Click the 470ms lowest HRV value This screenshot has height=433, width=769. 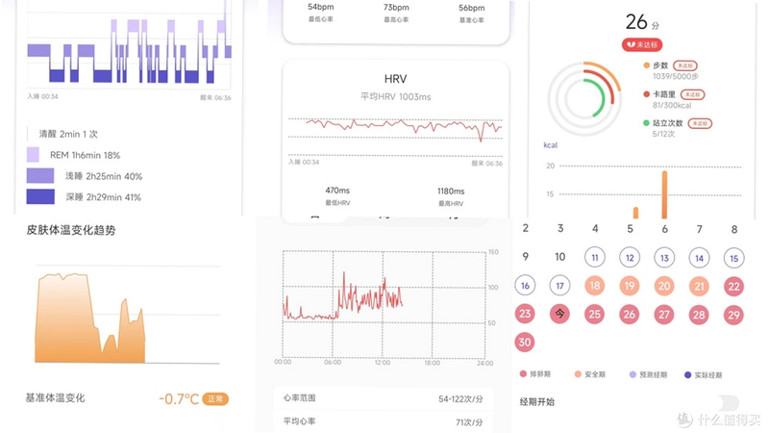click(337, 190)
